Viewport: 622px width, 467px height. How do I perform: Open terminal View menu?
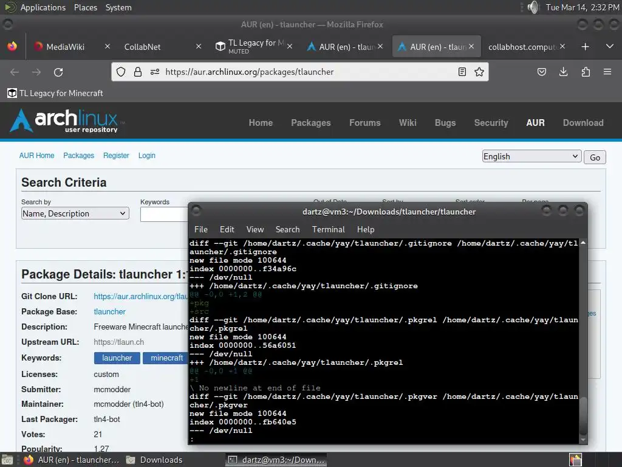click(255, 229)
